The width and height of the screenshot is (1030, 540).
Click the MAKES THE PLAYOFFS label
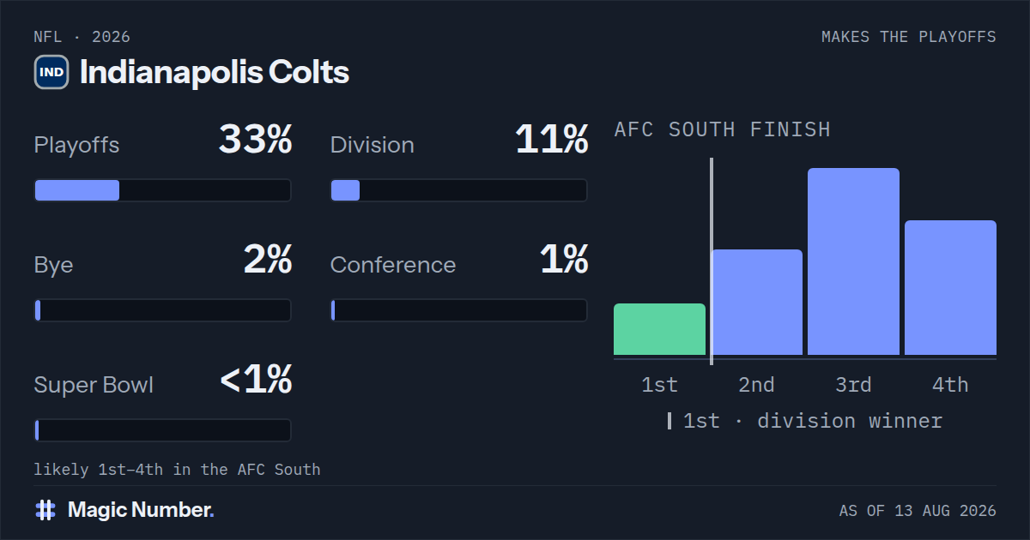coord(909,37)
